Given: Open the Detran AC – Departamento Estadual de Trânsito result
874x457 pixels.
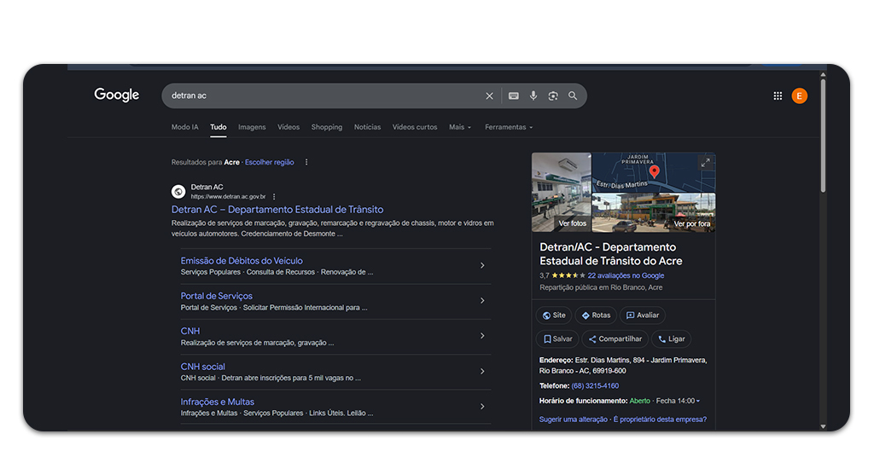Looking at the screenshot, I should pos(277,210).
